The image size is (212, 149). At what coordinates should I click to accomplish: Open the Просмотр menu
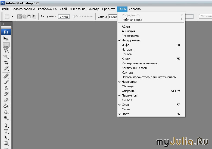[109, 9]
